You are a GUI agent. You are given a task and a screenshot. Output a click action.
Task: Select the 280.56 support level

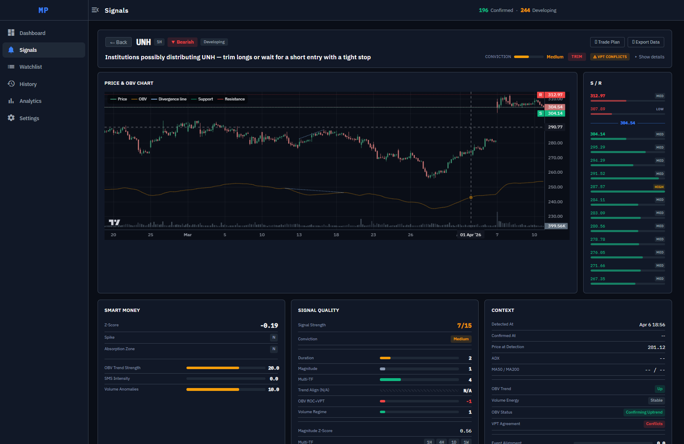pos(628,227)
